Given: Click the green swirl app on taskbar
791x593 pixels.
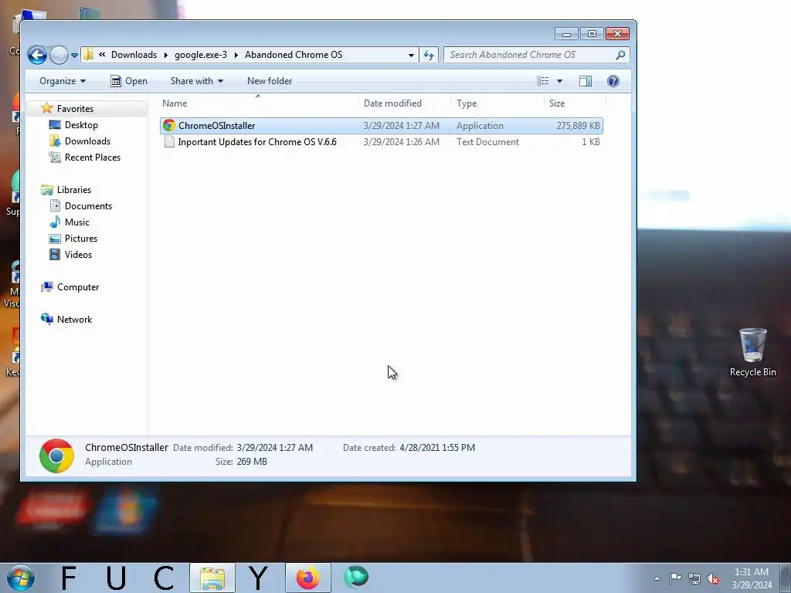Looking at the screenshot, I should (355, 578).
